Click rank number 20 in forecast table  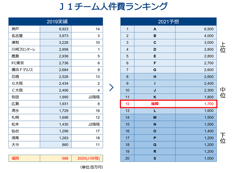coord(127,158)
